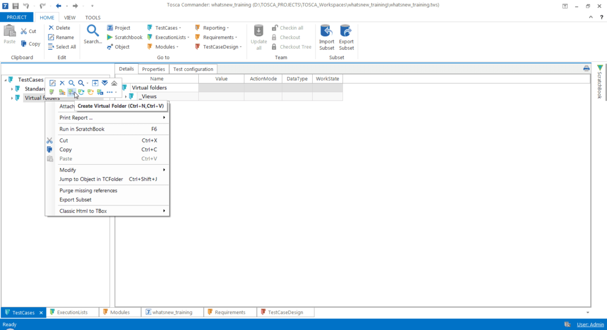Click the help question mark icon
Image resolution: width=607 pixels, height=330 pixels.
[x=602, y=17]
